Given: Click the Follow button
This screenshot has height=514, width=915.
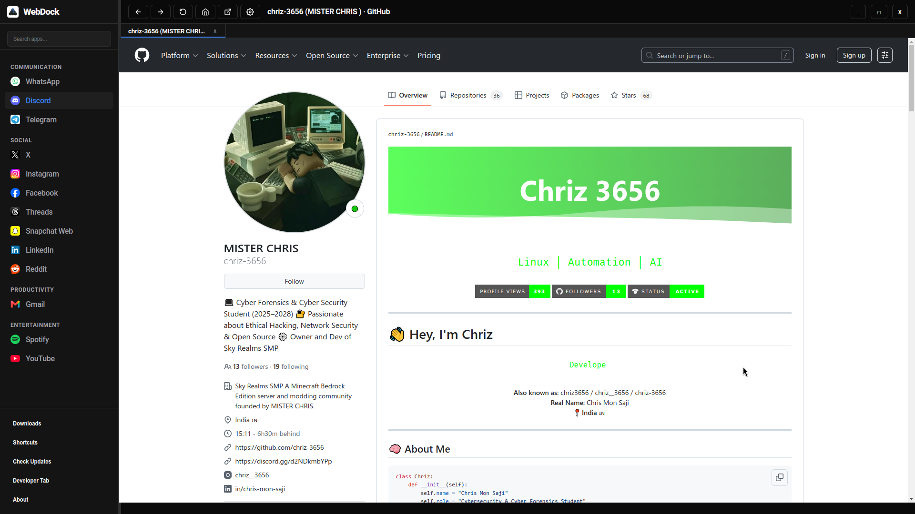Looking at the screenshot, I should [294, 281].
